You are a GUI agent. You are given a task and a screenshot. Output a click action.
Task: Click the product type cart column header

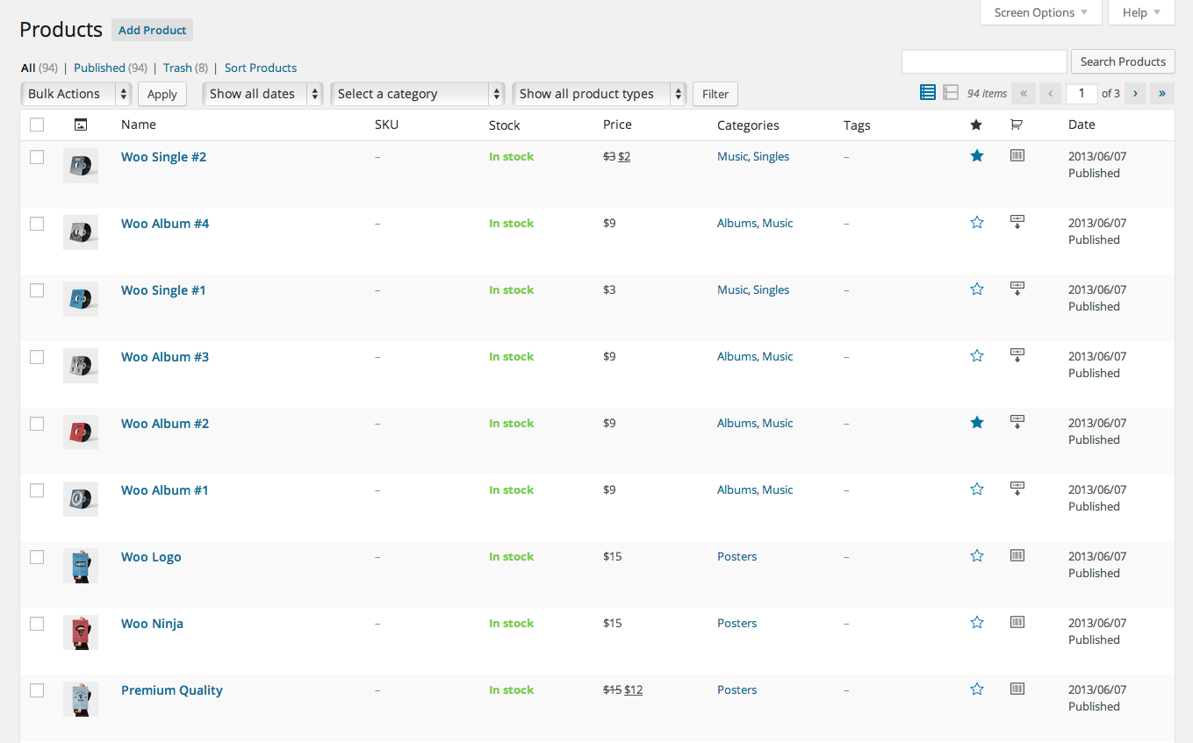tap(1017, 125)
